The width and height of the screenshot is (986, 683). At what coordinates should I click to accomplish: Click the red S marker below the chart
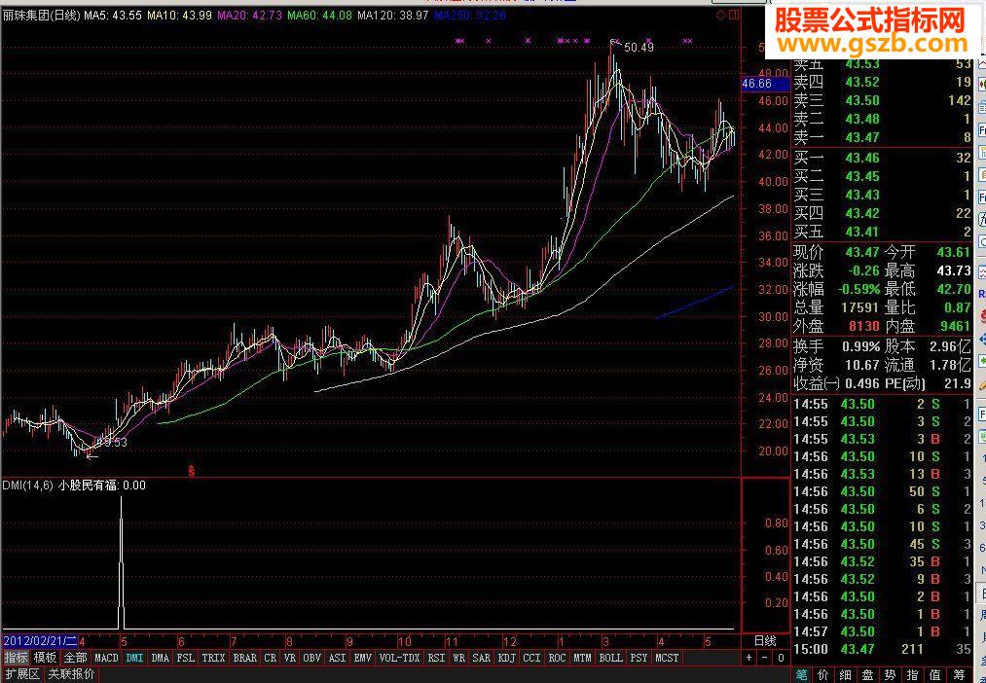click(x=191, y=470)
